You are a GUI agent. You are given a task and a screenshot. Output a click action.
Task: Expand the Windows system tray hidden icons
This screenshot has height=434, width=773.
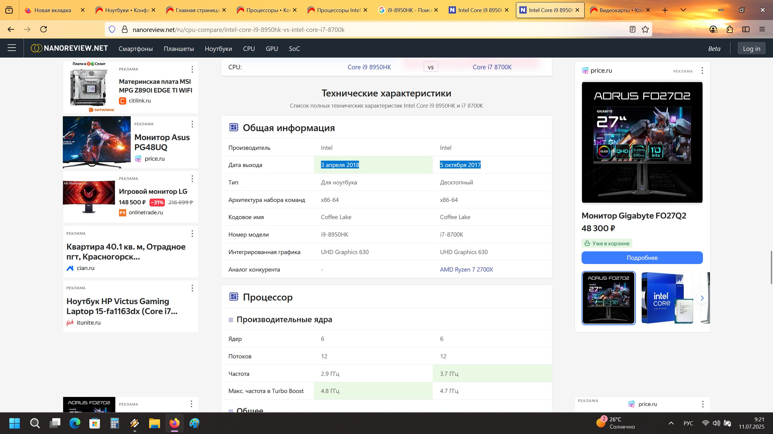[671, 423]
